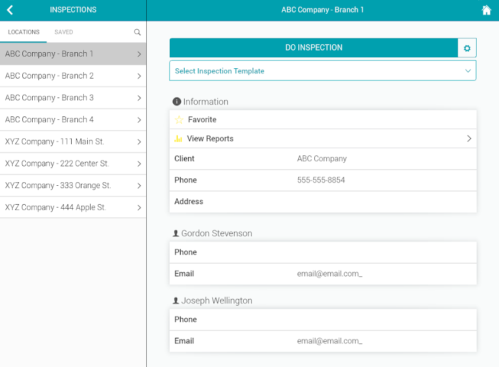Image resolution: width=499 pixels, height=367 pixels.
Task: Switch to the Saved tab
Action: (x=64, y=32)
